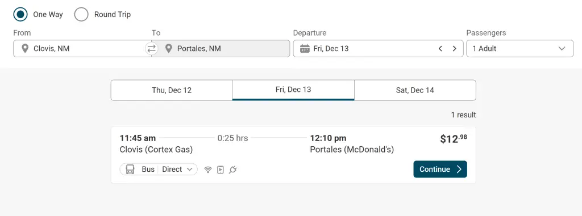Open the Departure date picker field
This screenshot has width=582, height=216.
point(378,49)
